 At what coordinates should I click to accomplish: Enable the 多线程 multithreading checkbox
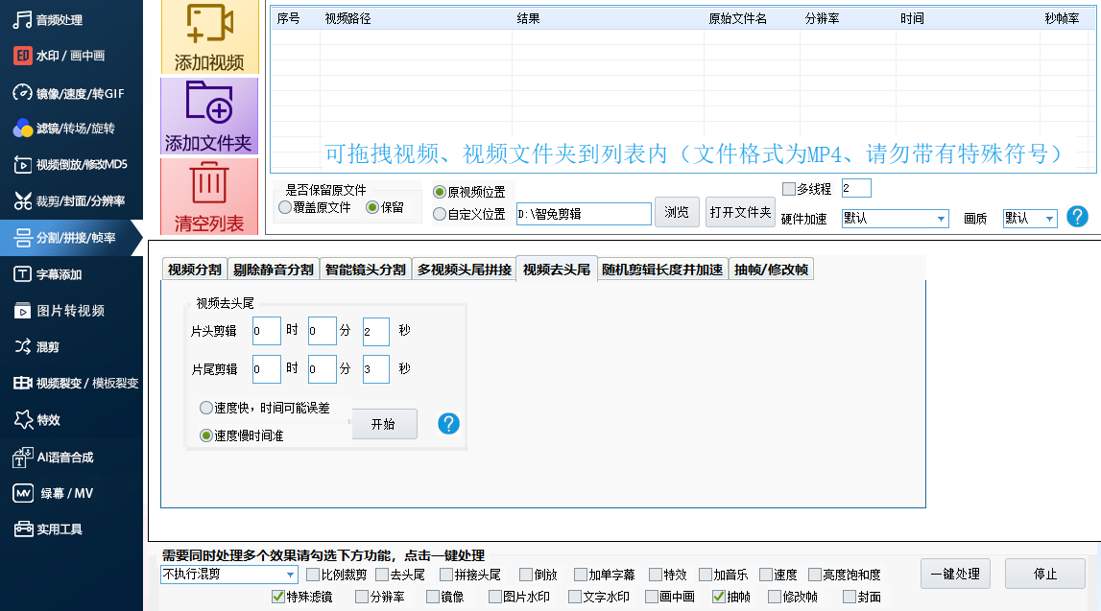pos(789,188)
